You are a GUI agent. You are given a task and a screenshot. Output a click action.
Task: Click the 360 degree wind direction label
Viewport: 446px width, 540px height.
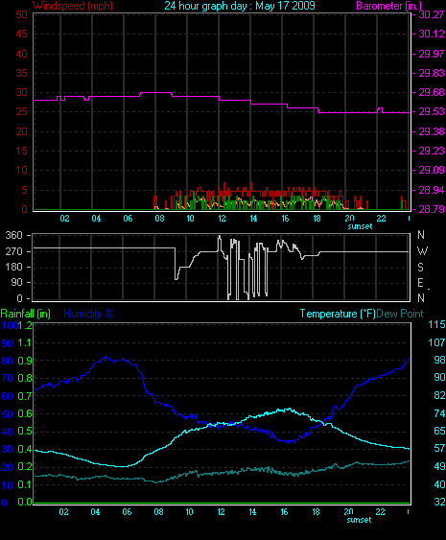13,236
